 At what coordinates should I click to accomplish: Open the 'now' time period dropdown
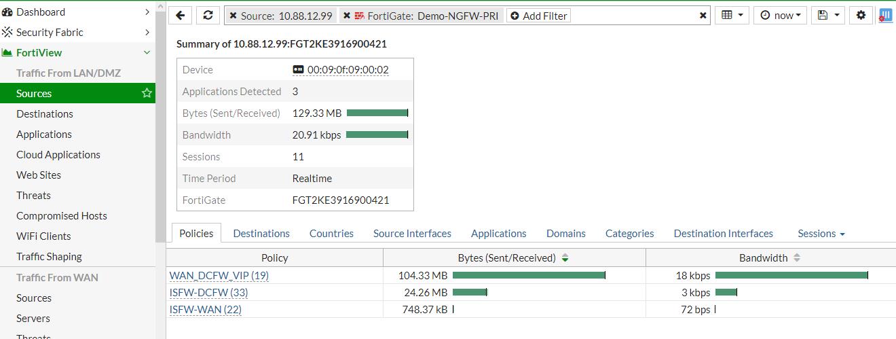tap(780, 15)
